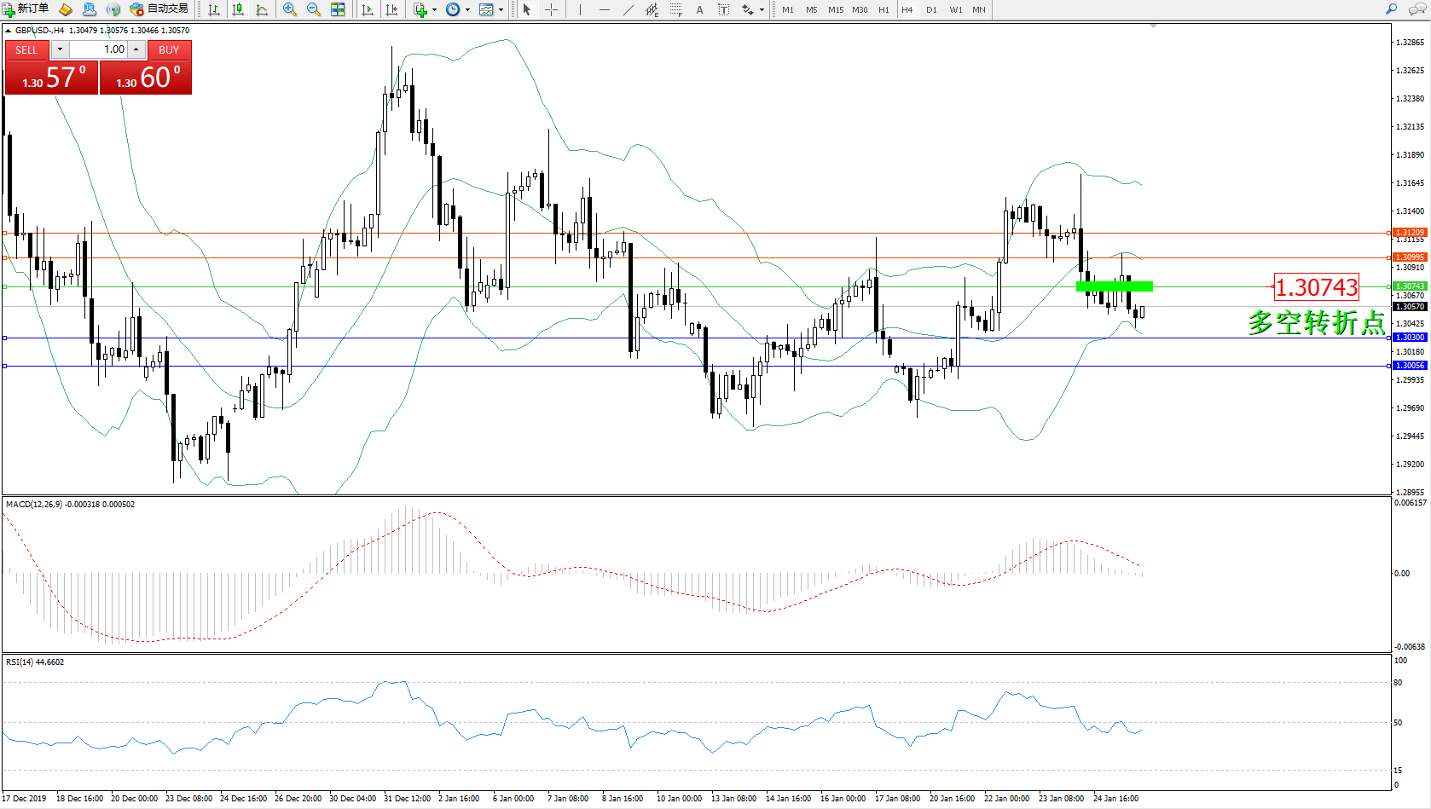Expand the indicators list dropdown
This screenshot has width=1431, height=809.
(x=434, y=10)
